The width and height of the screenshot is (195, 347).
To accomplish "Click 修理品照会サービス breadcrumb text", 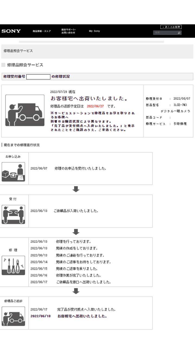I will click(x=18, y=51).
